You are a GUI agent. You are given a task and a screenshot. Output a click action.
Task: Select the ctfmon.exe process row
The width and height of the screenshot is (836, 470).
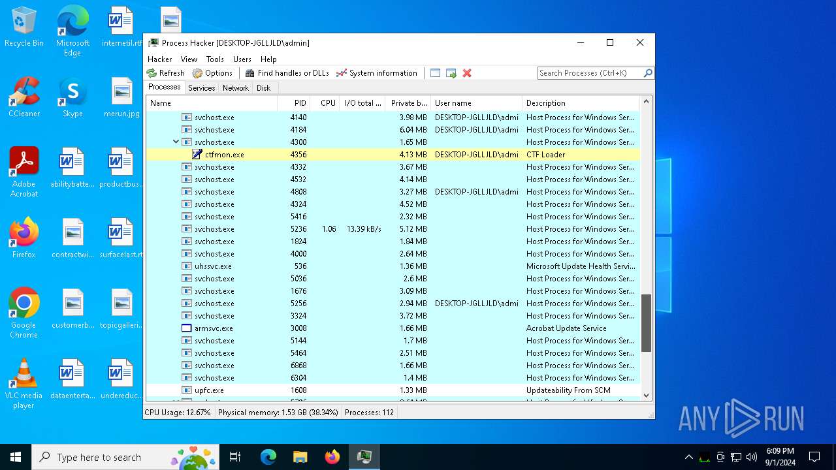point(393,155)
